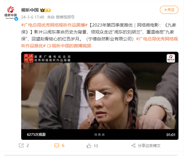
Task: Play the video with center play button
Action: [100, 96]
